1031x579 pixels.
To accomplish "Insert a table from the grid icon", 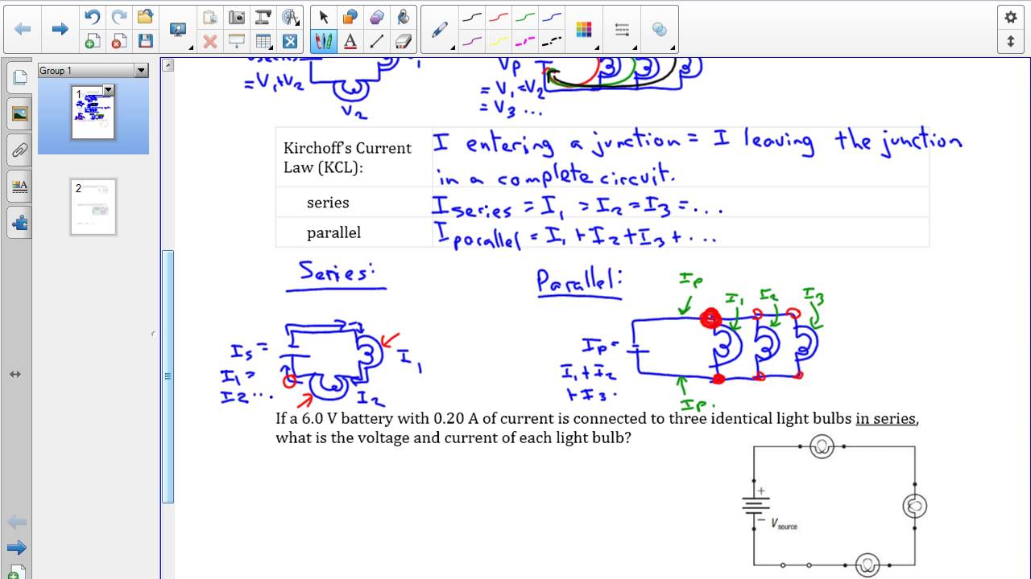I will pyautogui.click(x=263, y=41).
